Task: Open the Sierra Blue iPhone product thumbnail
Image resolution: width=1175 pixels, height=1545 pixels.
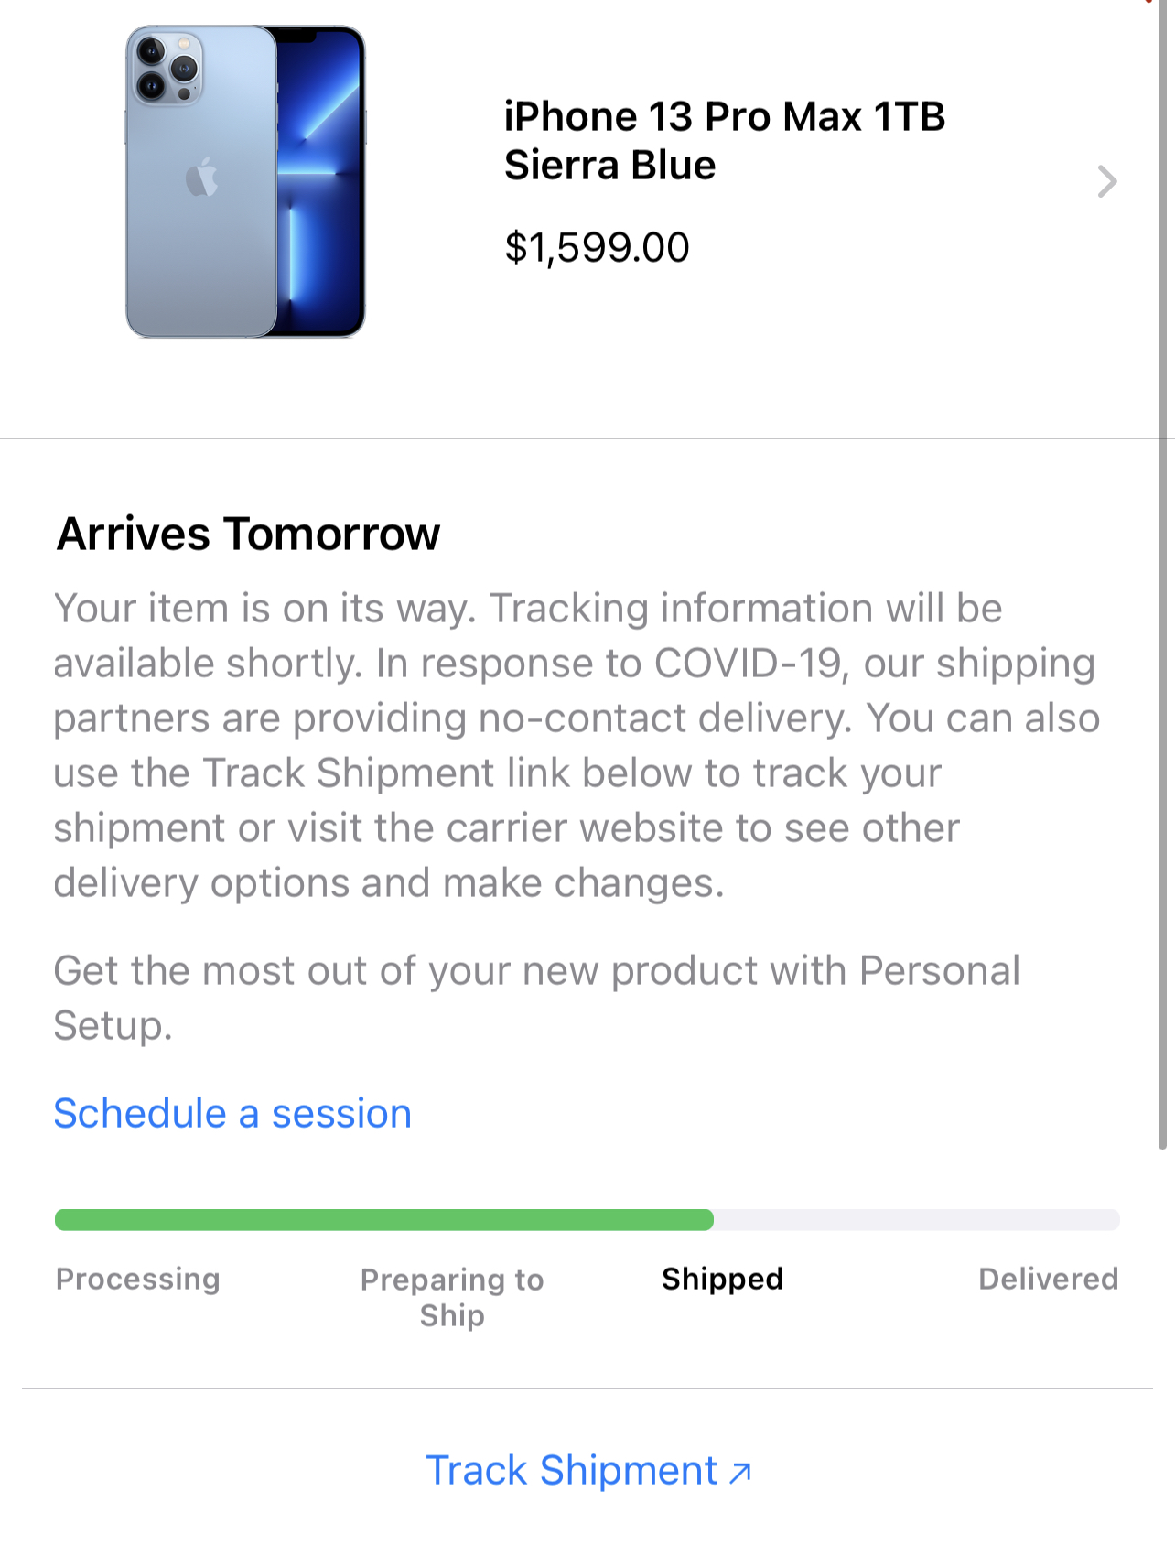Action: pyautogui.click(x=245, y=181)
